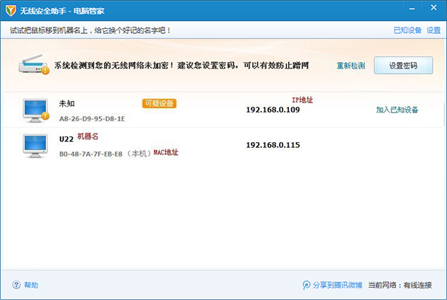This screenshot has height=300, width=447.
Task: Click 分享到腾讯微博 share link
Action: click(x=337, y=285)
